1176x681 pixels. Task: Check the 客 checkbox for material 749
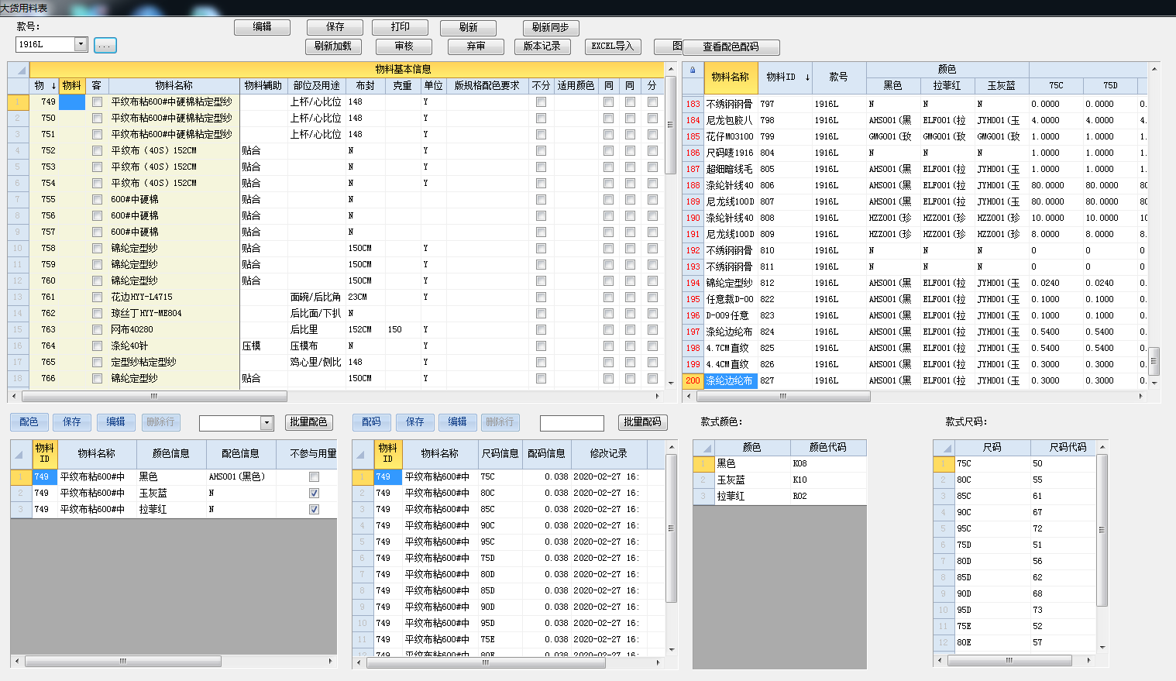(97, 102)
